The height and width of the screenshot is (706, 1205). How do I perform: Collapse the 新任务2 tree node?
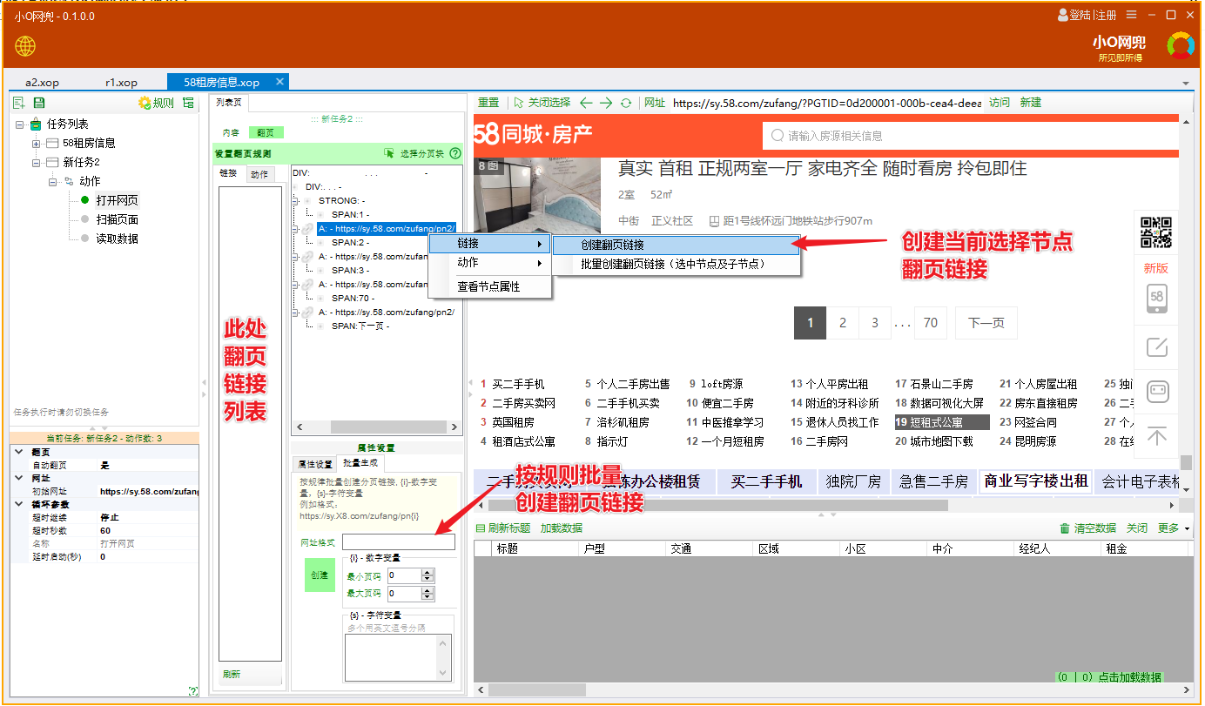pos(37,163)
